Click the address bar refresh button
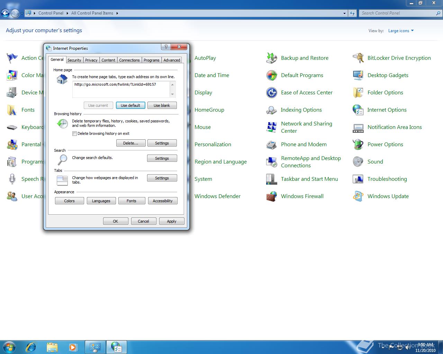Viewport: 443px width, 354px height. [352, 13]
